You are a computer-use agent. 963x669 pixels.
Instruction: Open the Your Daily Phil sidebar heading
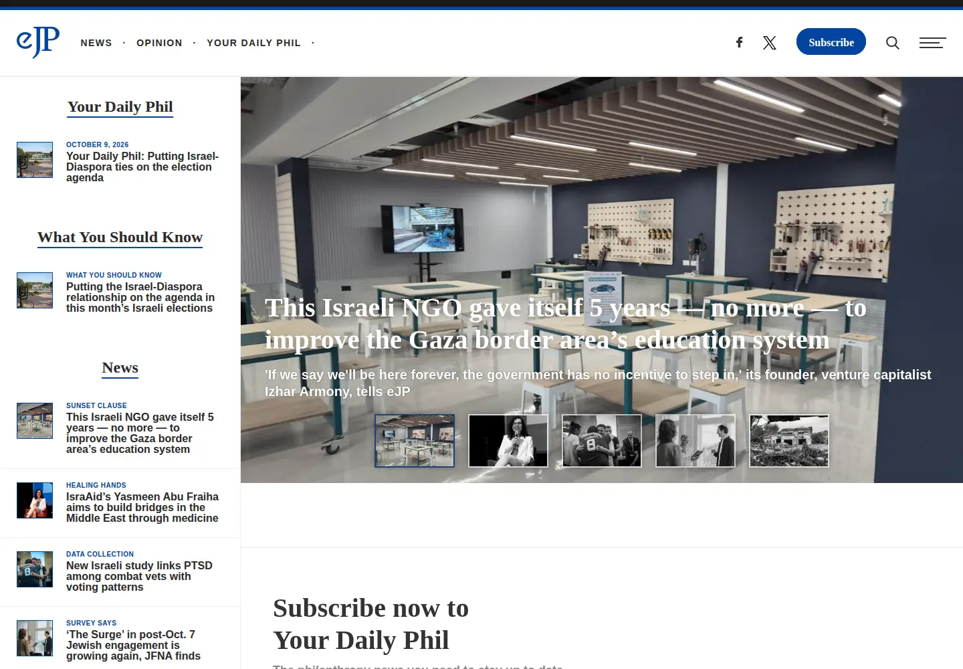click(120, 107)
